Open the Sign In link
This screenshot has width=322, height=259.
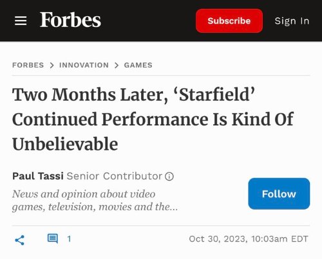(292, 21)
